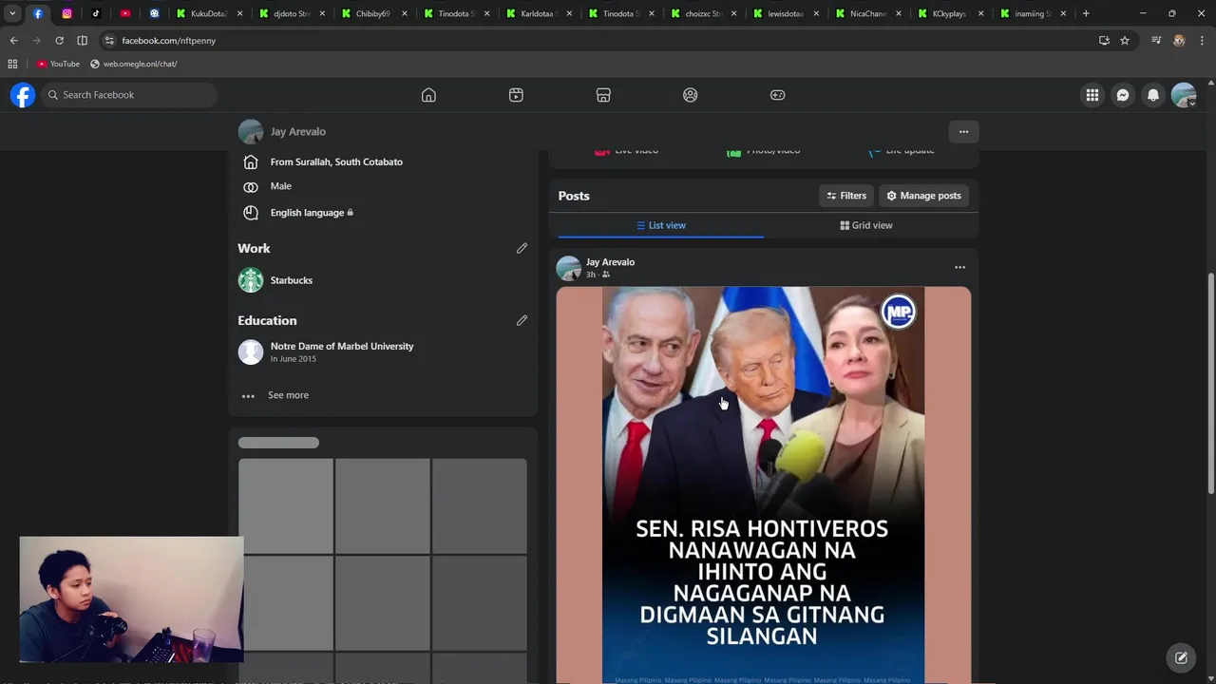Click Jay Arevalo sticky header name

tap(298, 131)
